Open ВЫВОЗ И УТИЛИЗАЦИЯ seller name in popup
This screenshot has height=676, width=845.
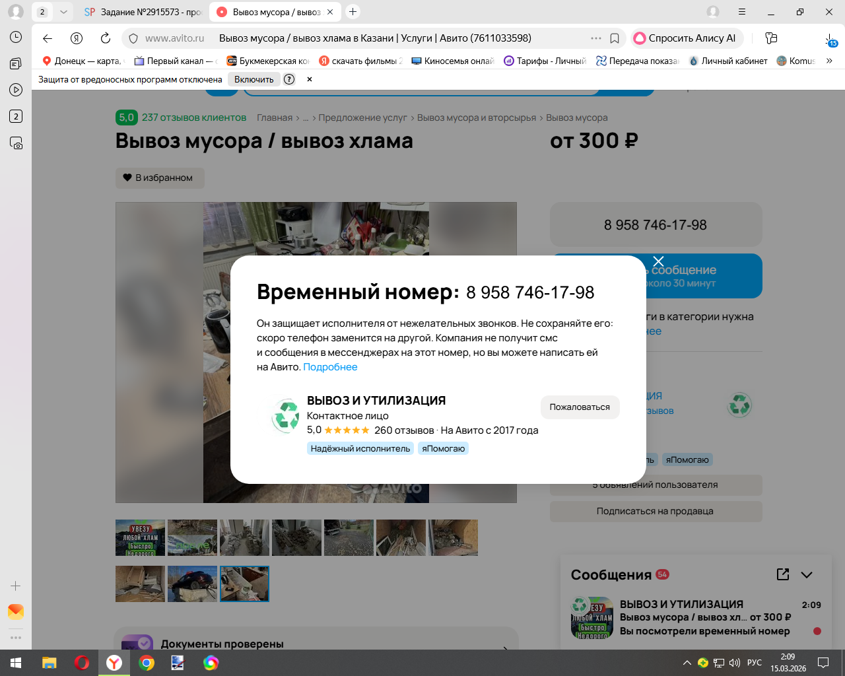pos(376,401)
